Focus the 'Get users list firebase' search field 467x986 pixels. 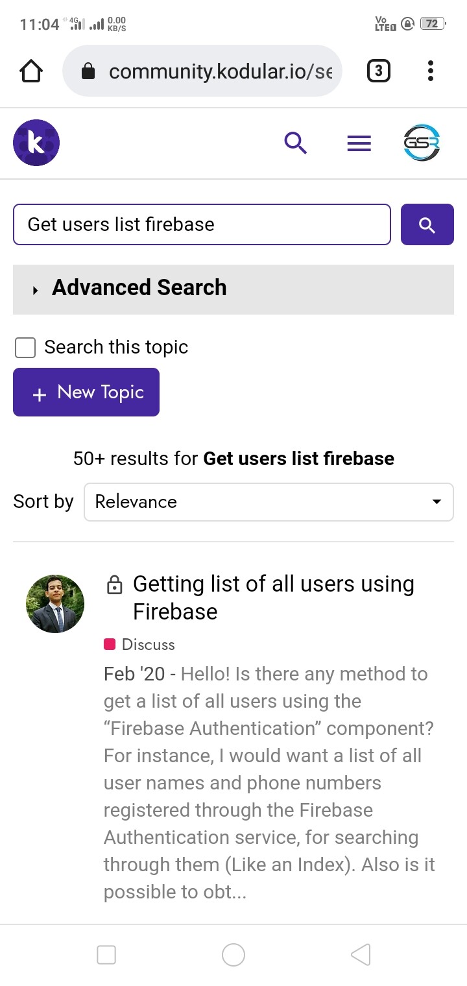[202, 224]
